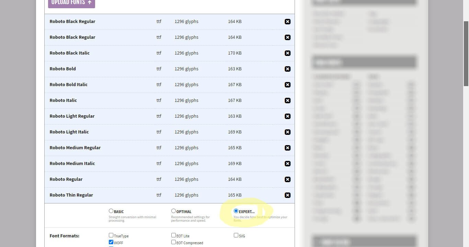Click the Upload Fonts button
469x247 pixels.
tap(71, 3)
